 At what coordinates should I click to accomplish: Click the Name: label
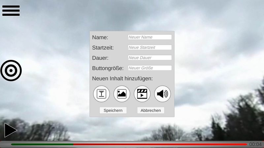tap(100, 37)
